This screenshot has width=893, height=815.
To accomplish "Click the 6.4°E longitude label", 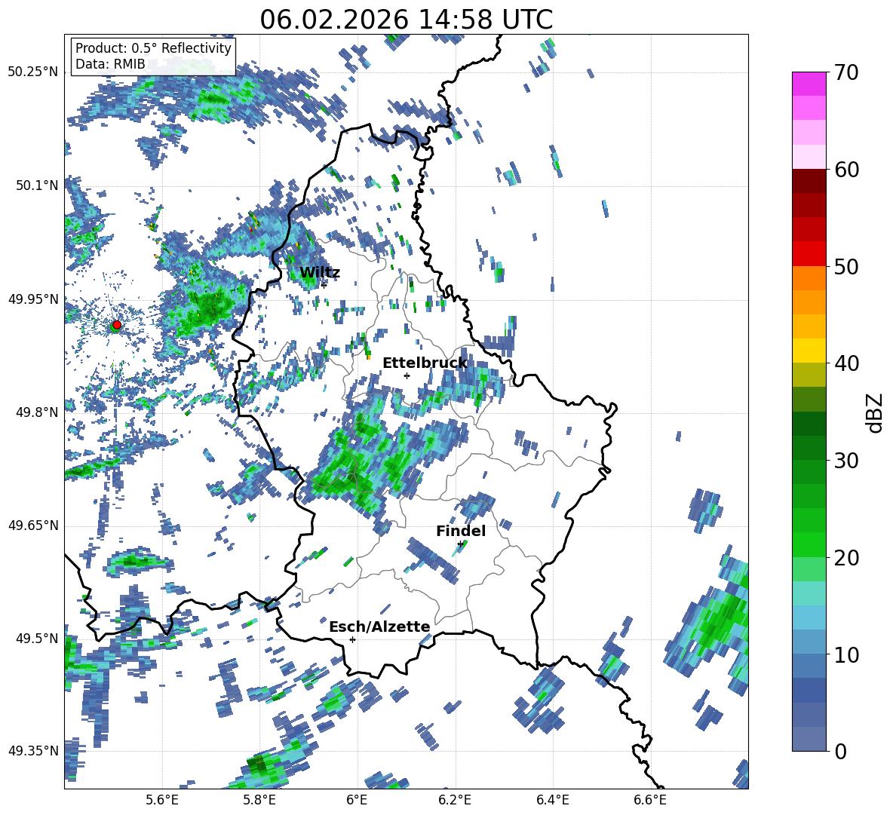I will 552,800.
